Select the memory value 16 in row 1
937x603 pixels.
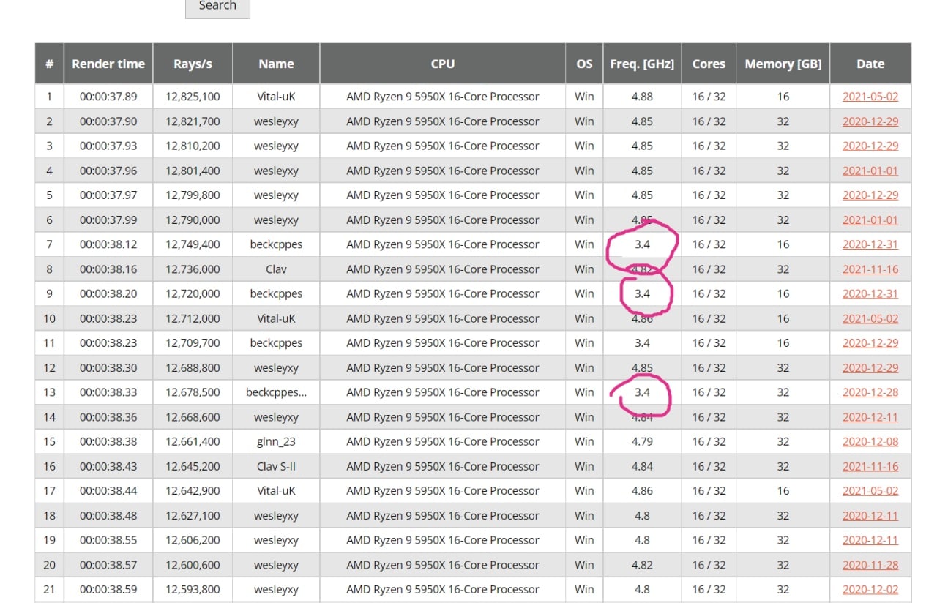click(783, 97)
